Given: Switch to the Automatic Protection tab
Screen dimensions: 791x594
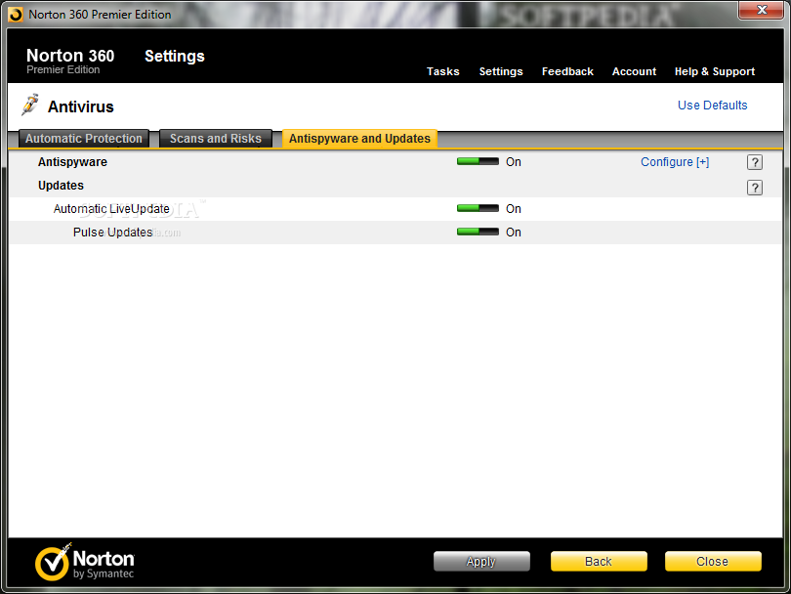Looking at the screenshot, I should coord(84,139).
